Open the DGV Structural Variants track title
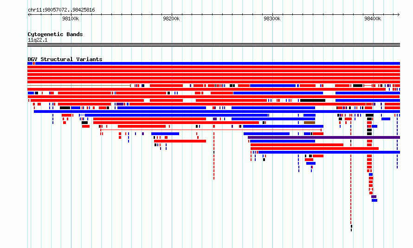Image resolution: width=413 pixels, height=248 pixels. [65, 59]
